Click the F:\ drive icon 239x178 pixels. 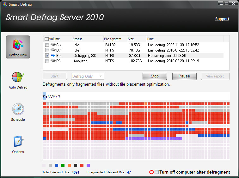point(53,61)
